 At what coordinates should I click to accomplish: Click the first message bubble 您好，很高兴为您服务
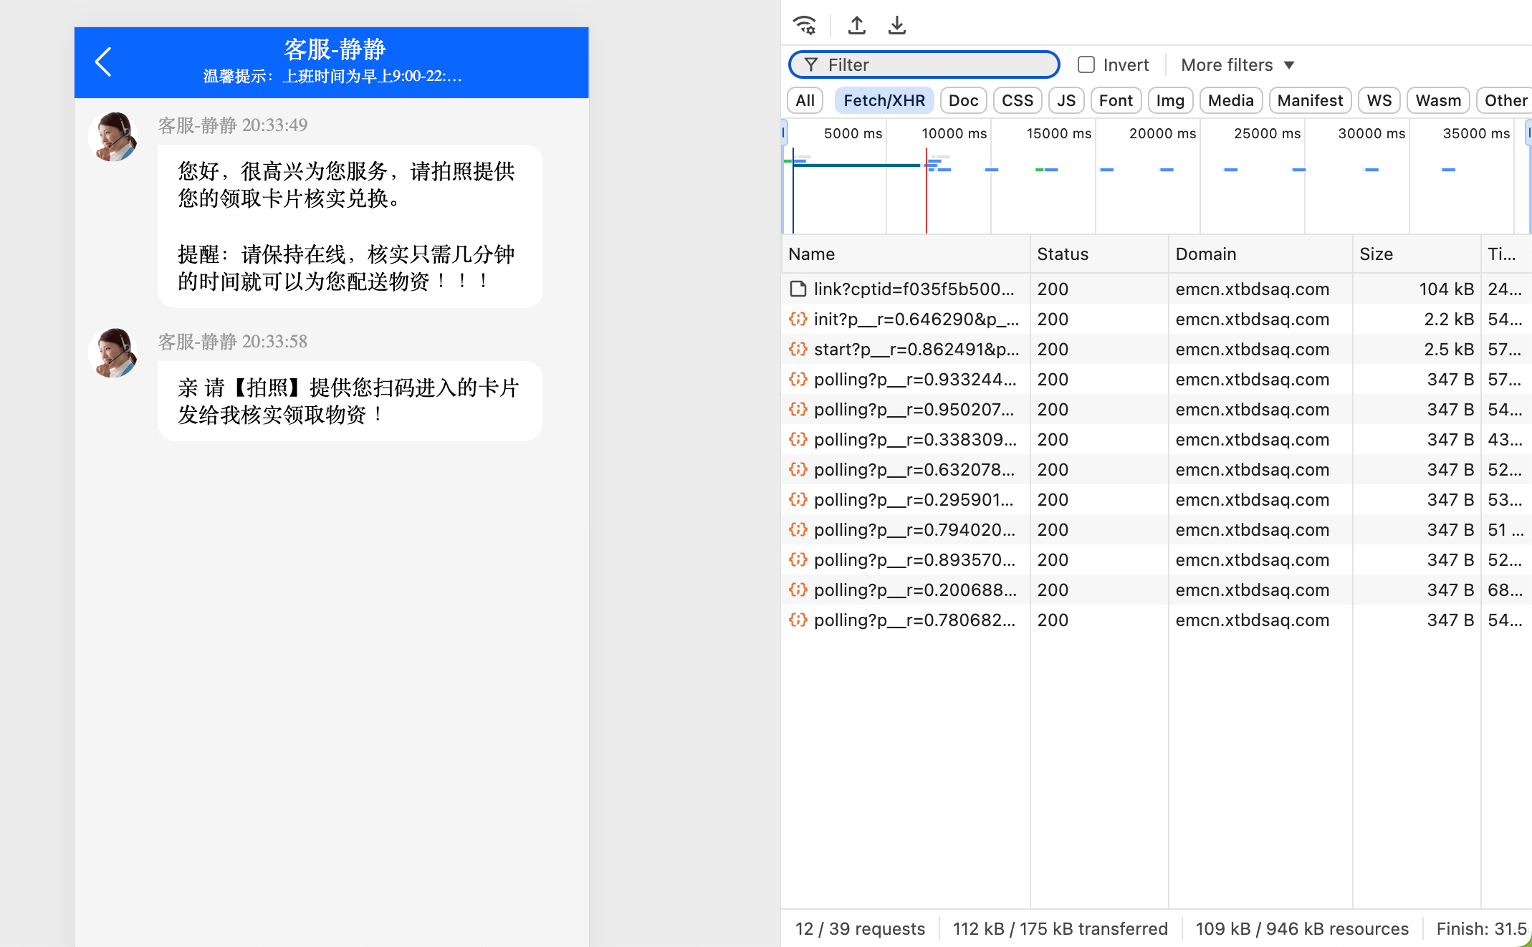pyautogui.click(x=350, y=226)
